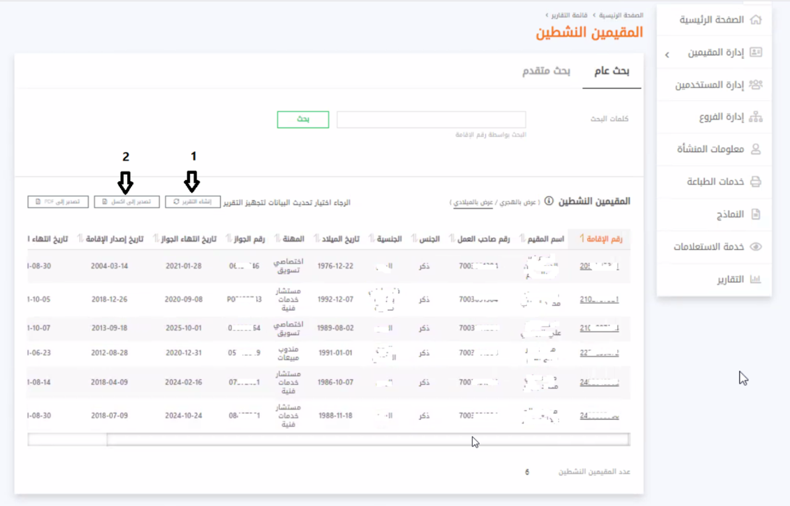Click iqama issue date 2013-09-18 cell
This screenshot has height=506, width=790.
point(109,328)
